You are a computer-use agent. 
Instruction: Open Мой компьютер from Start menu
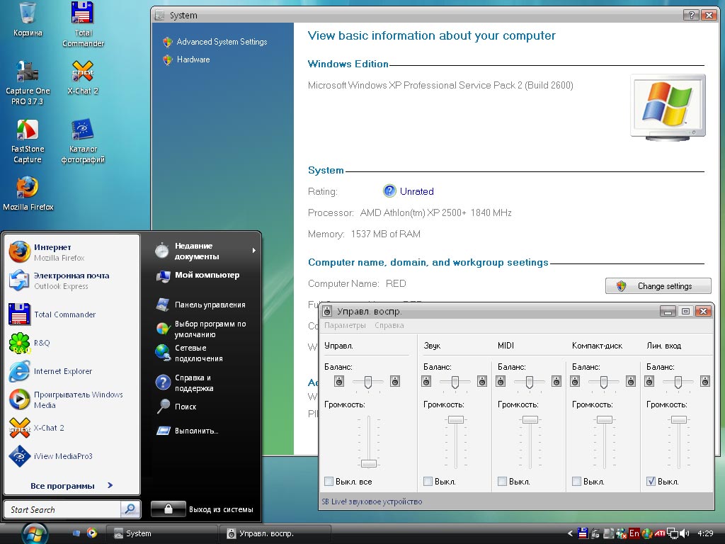click(198, 276)
